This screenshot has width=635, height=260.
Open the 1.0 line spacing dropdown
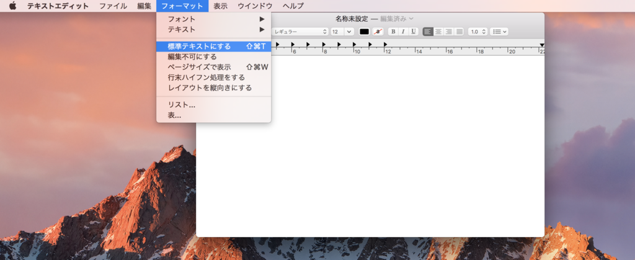pyautogui.click(x=478, y=32)
